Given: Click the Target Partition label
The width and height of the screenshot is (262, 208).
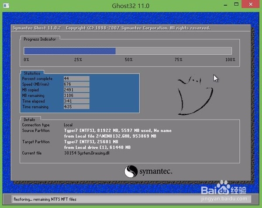Looking at the screenshot, I should tap(36, 142).
